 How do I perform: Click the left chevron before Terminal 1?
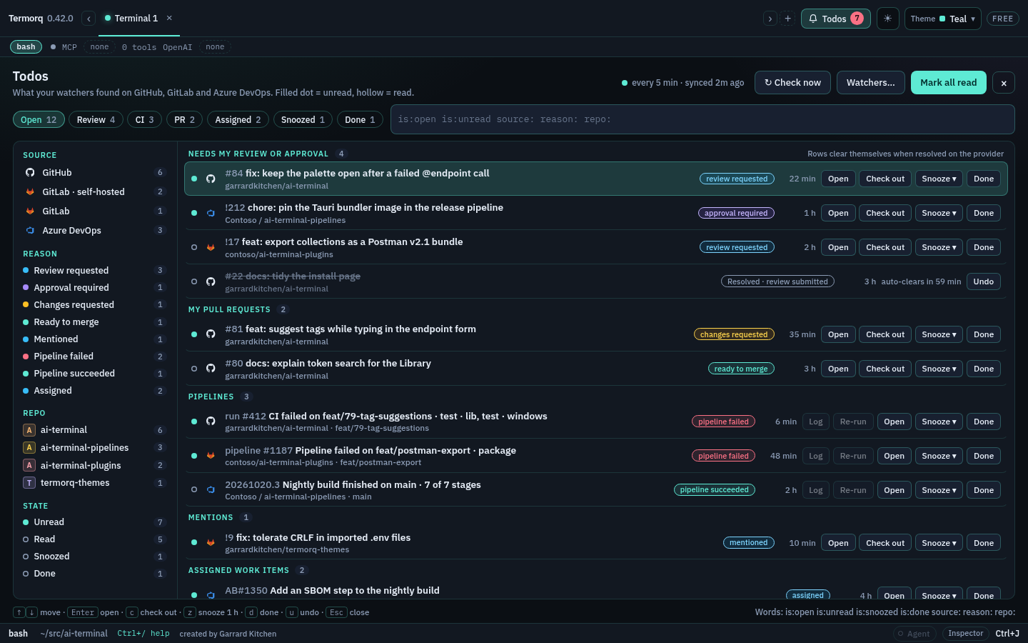click(x=89, y=19)
